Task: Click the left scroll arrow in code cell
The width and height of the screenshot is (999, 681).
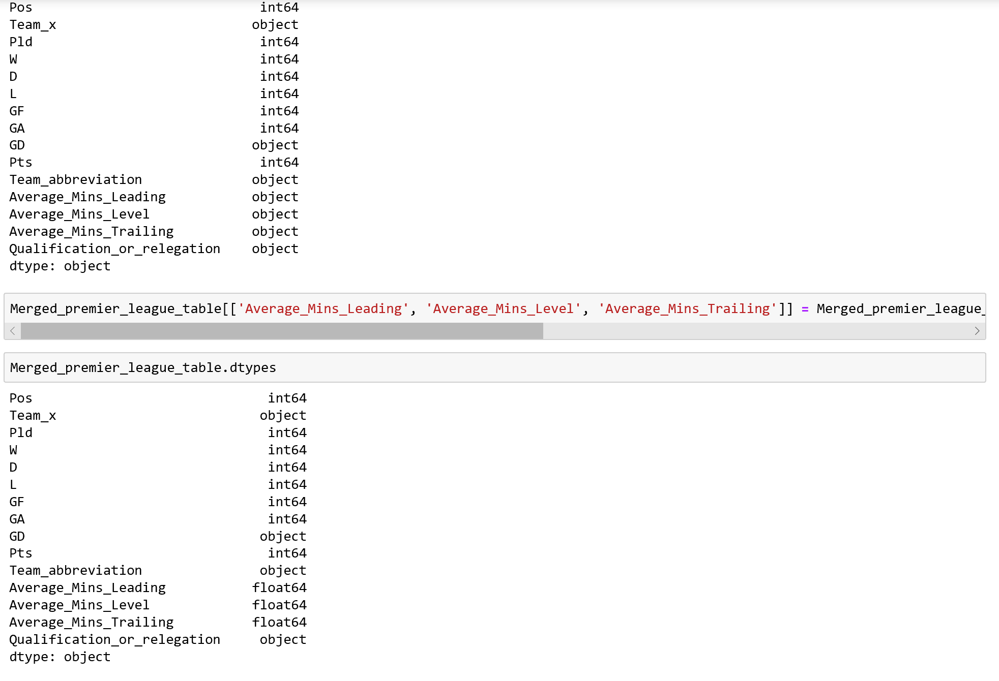Action: (x=13, y=331)
